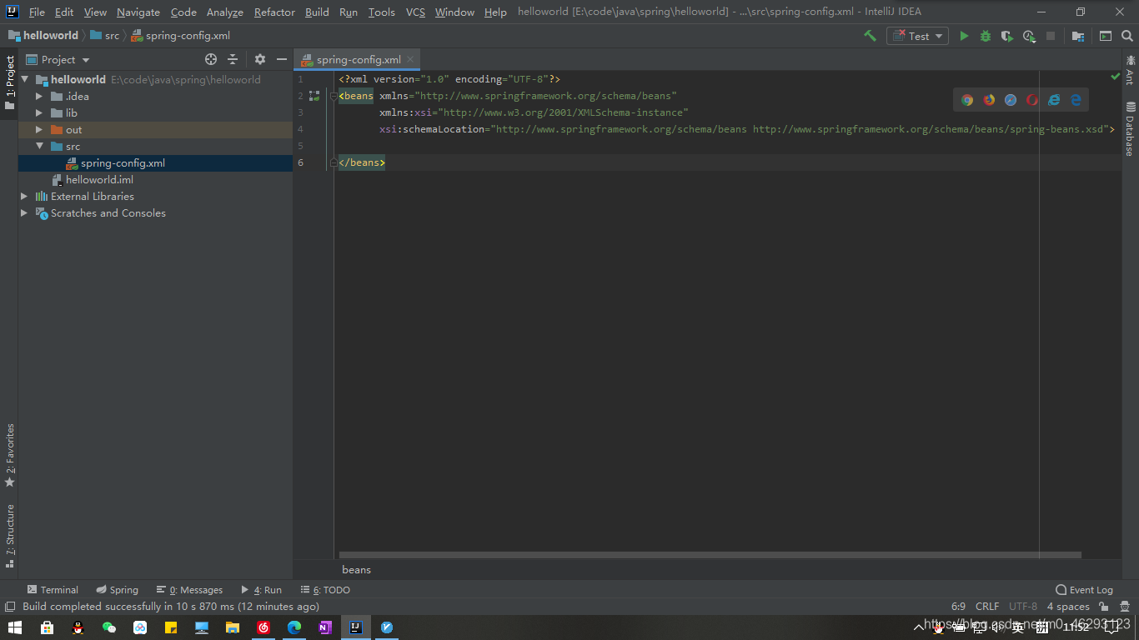Expand the out folder

[38, 129]
